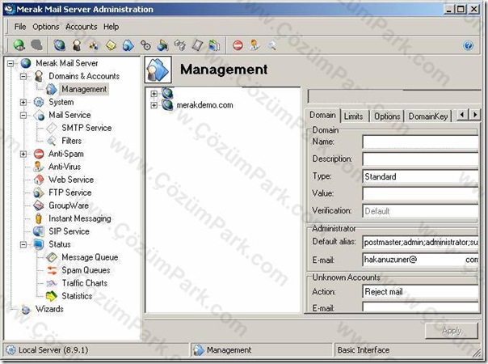Switch to the Options tab
This screenshot has height=364, width=488.
tap(387, 116)
